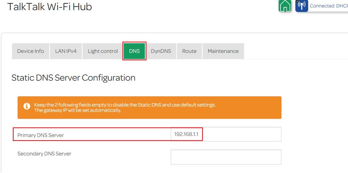Screen dimensions: 348x173
Task: Click the Secondary DNS Server label
Action: pos(44,154)
